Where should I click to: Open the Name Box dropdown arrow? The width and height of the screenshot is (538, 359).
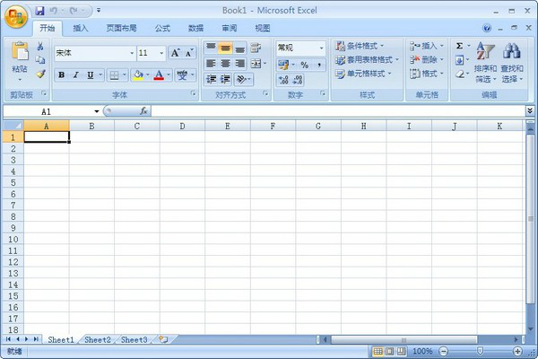pos(97,111)
